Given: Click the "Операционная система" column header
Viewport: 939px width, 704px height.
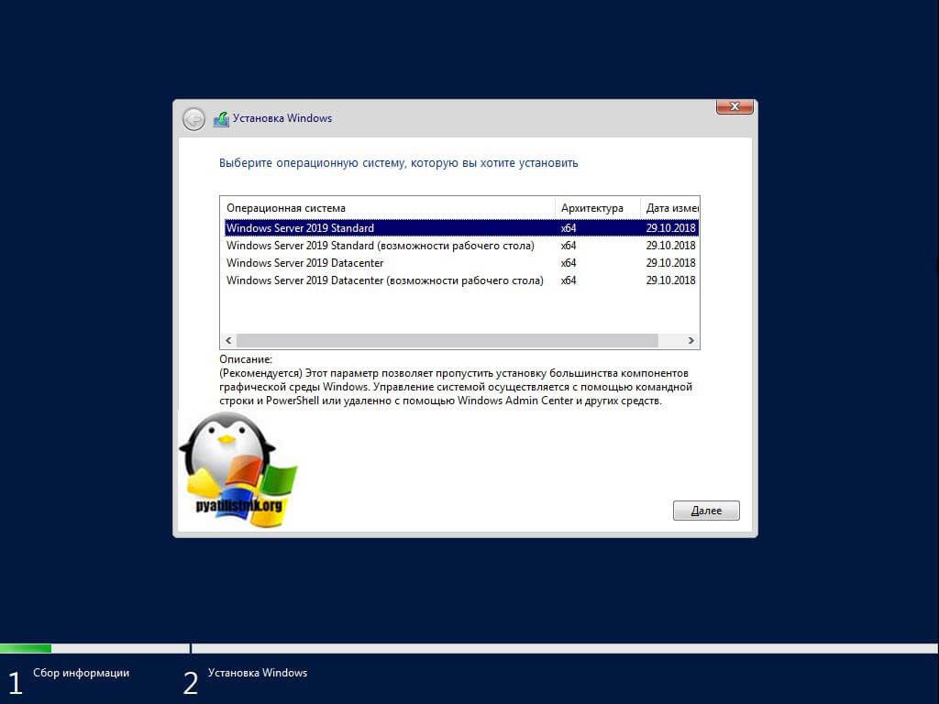Looking at the screenshot, I should pyautogui.click(x=286, y=208).
